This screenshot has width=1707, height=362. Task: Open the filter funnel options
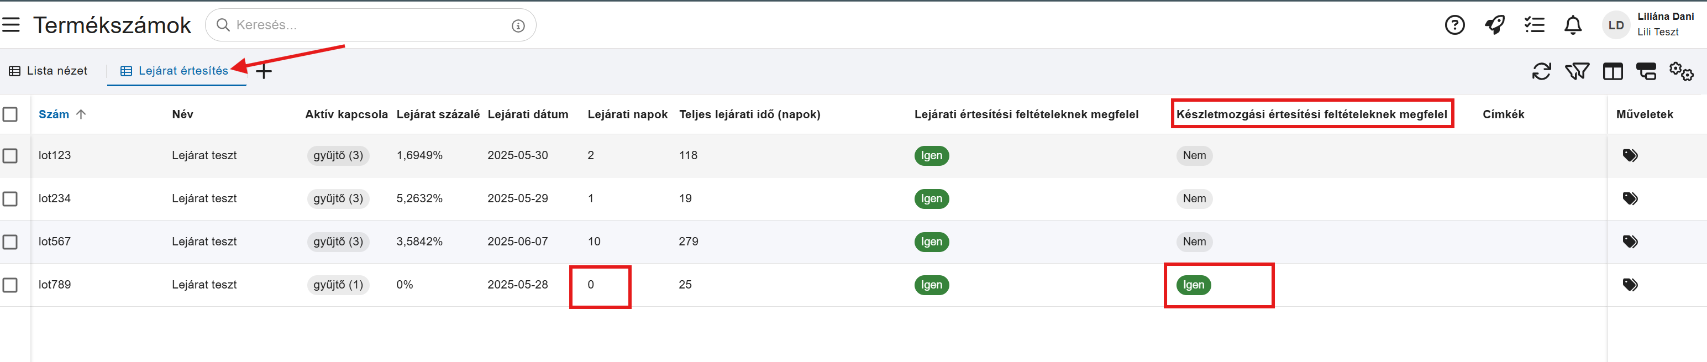coord(1577,71)
